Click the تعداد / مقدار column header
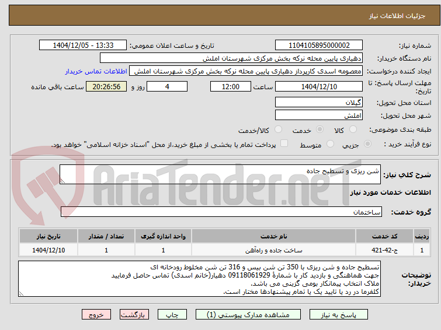441x330 pixels. tap(106, 236)
